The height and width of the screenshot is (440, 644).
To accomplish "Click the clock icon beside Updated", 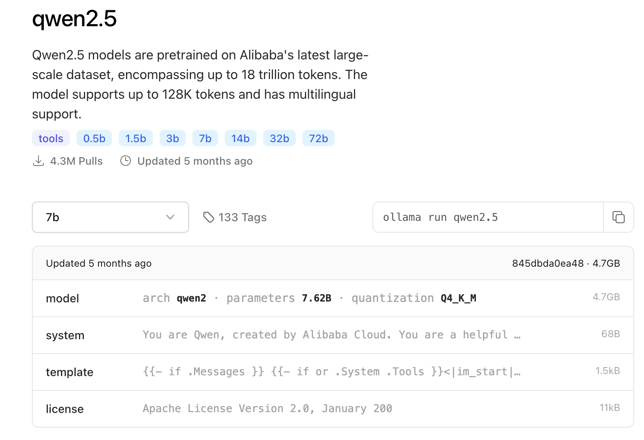I will pyautogui.click(x=126, y=161).
